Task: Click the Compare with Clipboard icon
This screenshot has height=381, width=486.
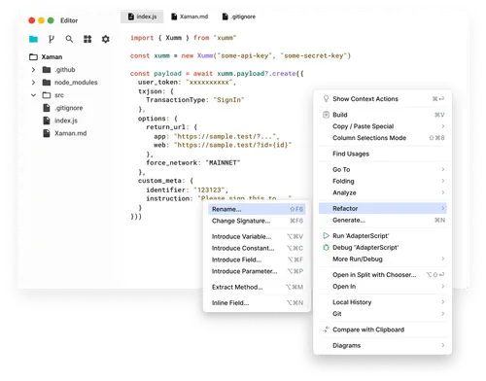Action: (326, 329)
